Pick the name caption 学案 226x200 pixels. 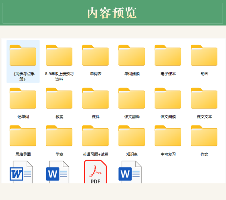tap(60, 154)
